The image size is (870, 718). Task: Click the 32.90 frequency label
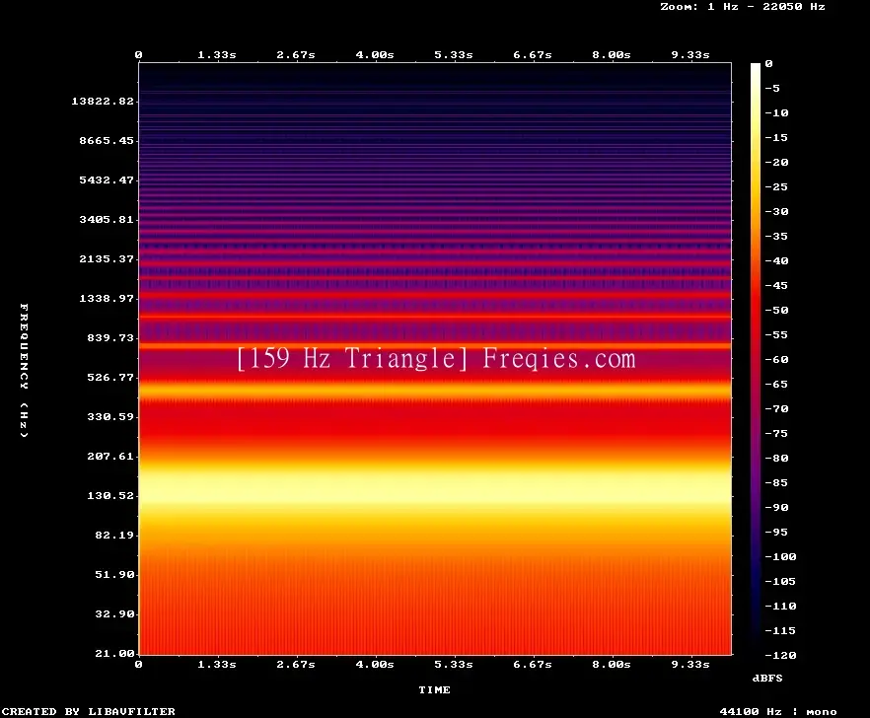114,613
